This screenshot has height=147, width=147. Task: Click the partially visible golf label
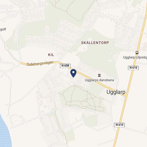pos(3,29)
